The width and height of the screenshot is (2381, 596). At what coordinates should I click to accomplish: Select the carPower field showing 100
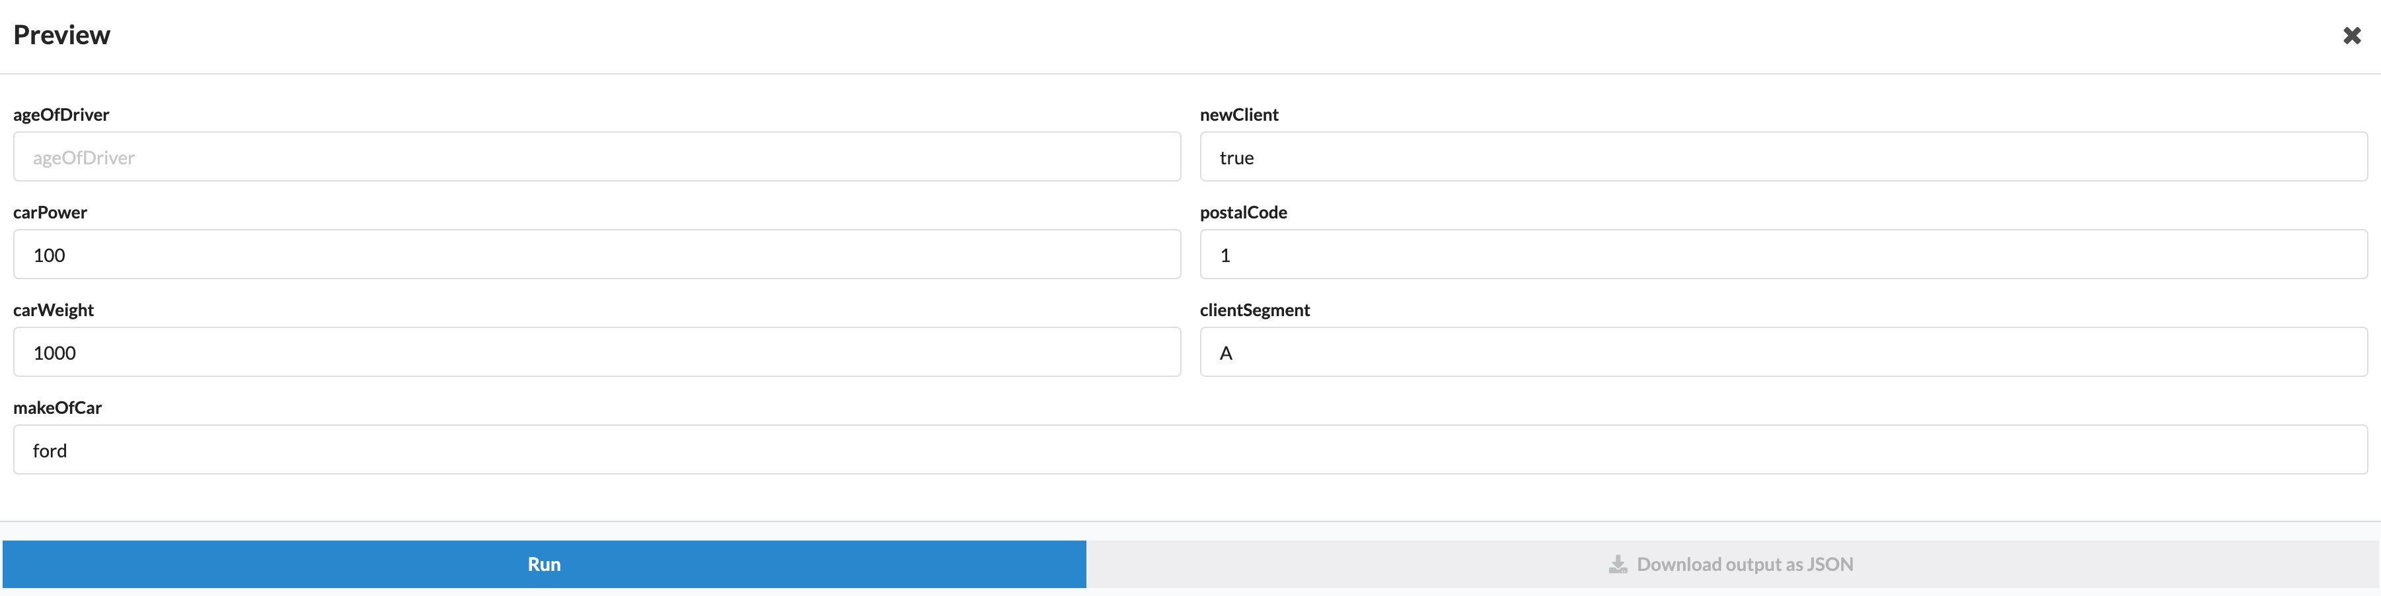pyautogui.click(x=596, y=255)
